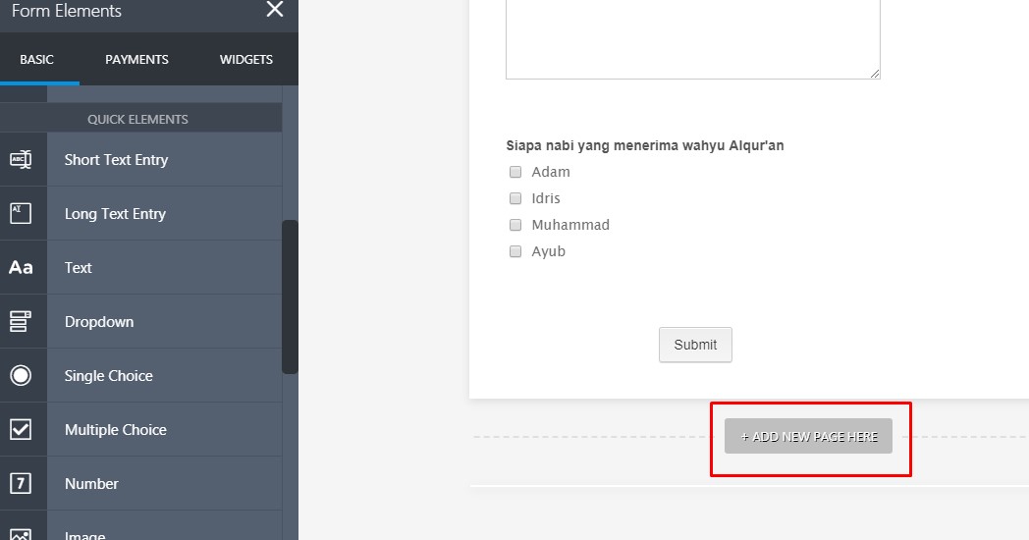
Task: Click the Submit button
Action: (x=695, y=345)
